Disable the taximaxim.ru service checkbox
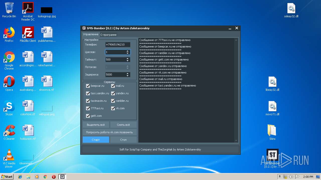This screenshot has height=180, width=321. click(88, 101)
